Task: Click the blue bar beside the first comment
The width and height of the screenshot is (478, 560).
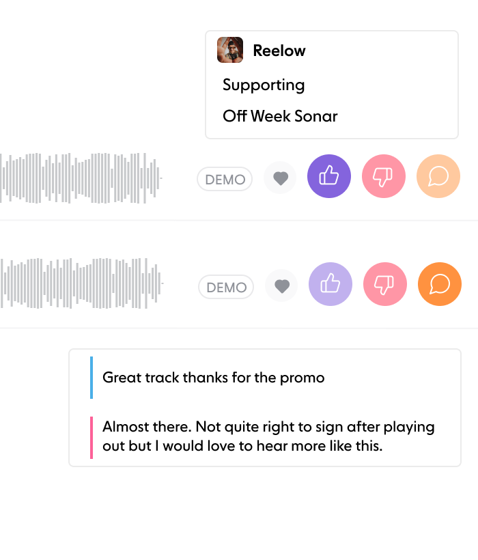Action: click(92, 377)
